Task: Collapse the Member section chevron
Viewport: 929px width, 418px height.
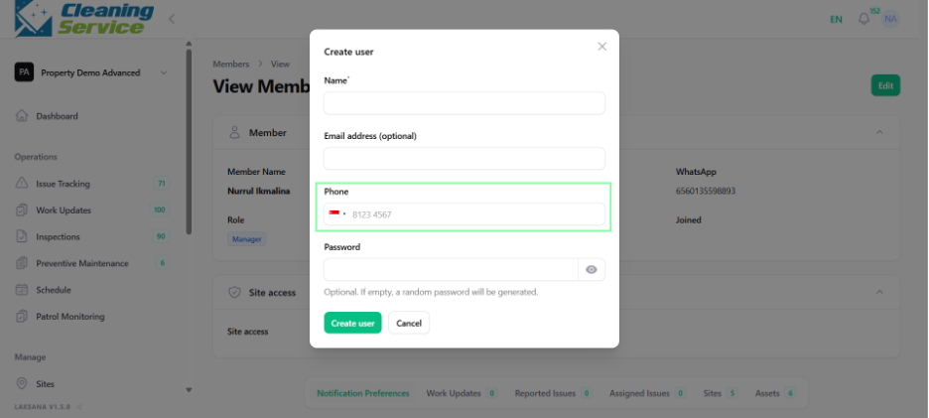Action: point(879,132)
